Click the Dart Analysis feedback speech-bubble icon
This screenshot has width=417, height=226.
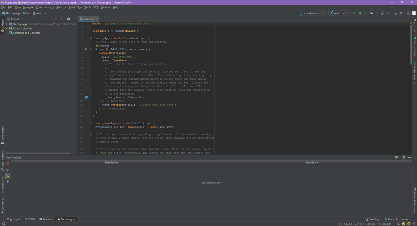(x=397, y=157)
